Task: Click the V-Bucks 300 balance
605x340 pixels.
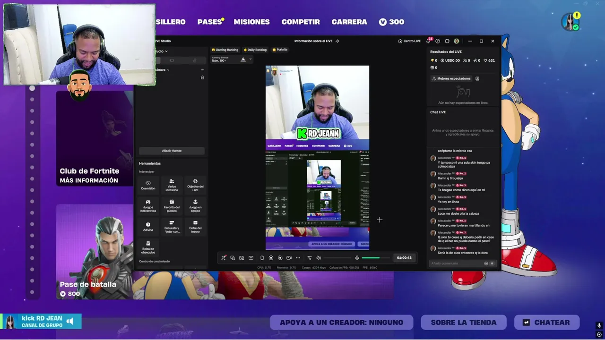Action: click(x=391, y=22)
